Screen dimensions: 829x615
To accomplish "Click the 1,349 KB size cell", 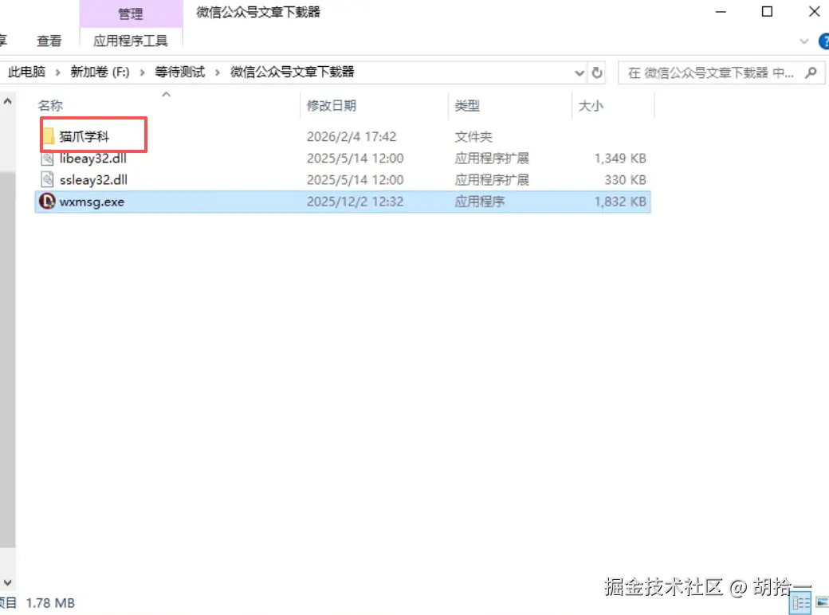I will (620, 158).
